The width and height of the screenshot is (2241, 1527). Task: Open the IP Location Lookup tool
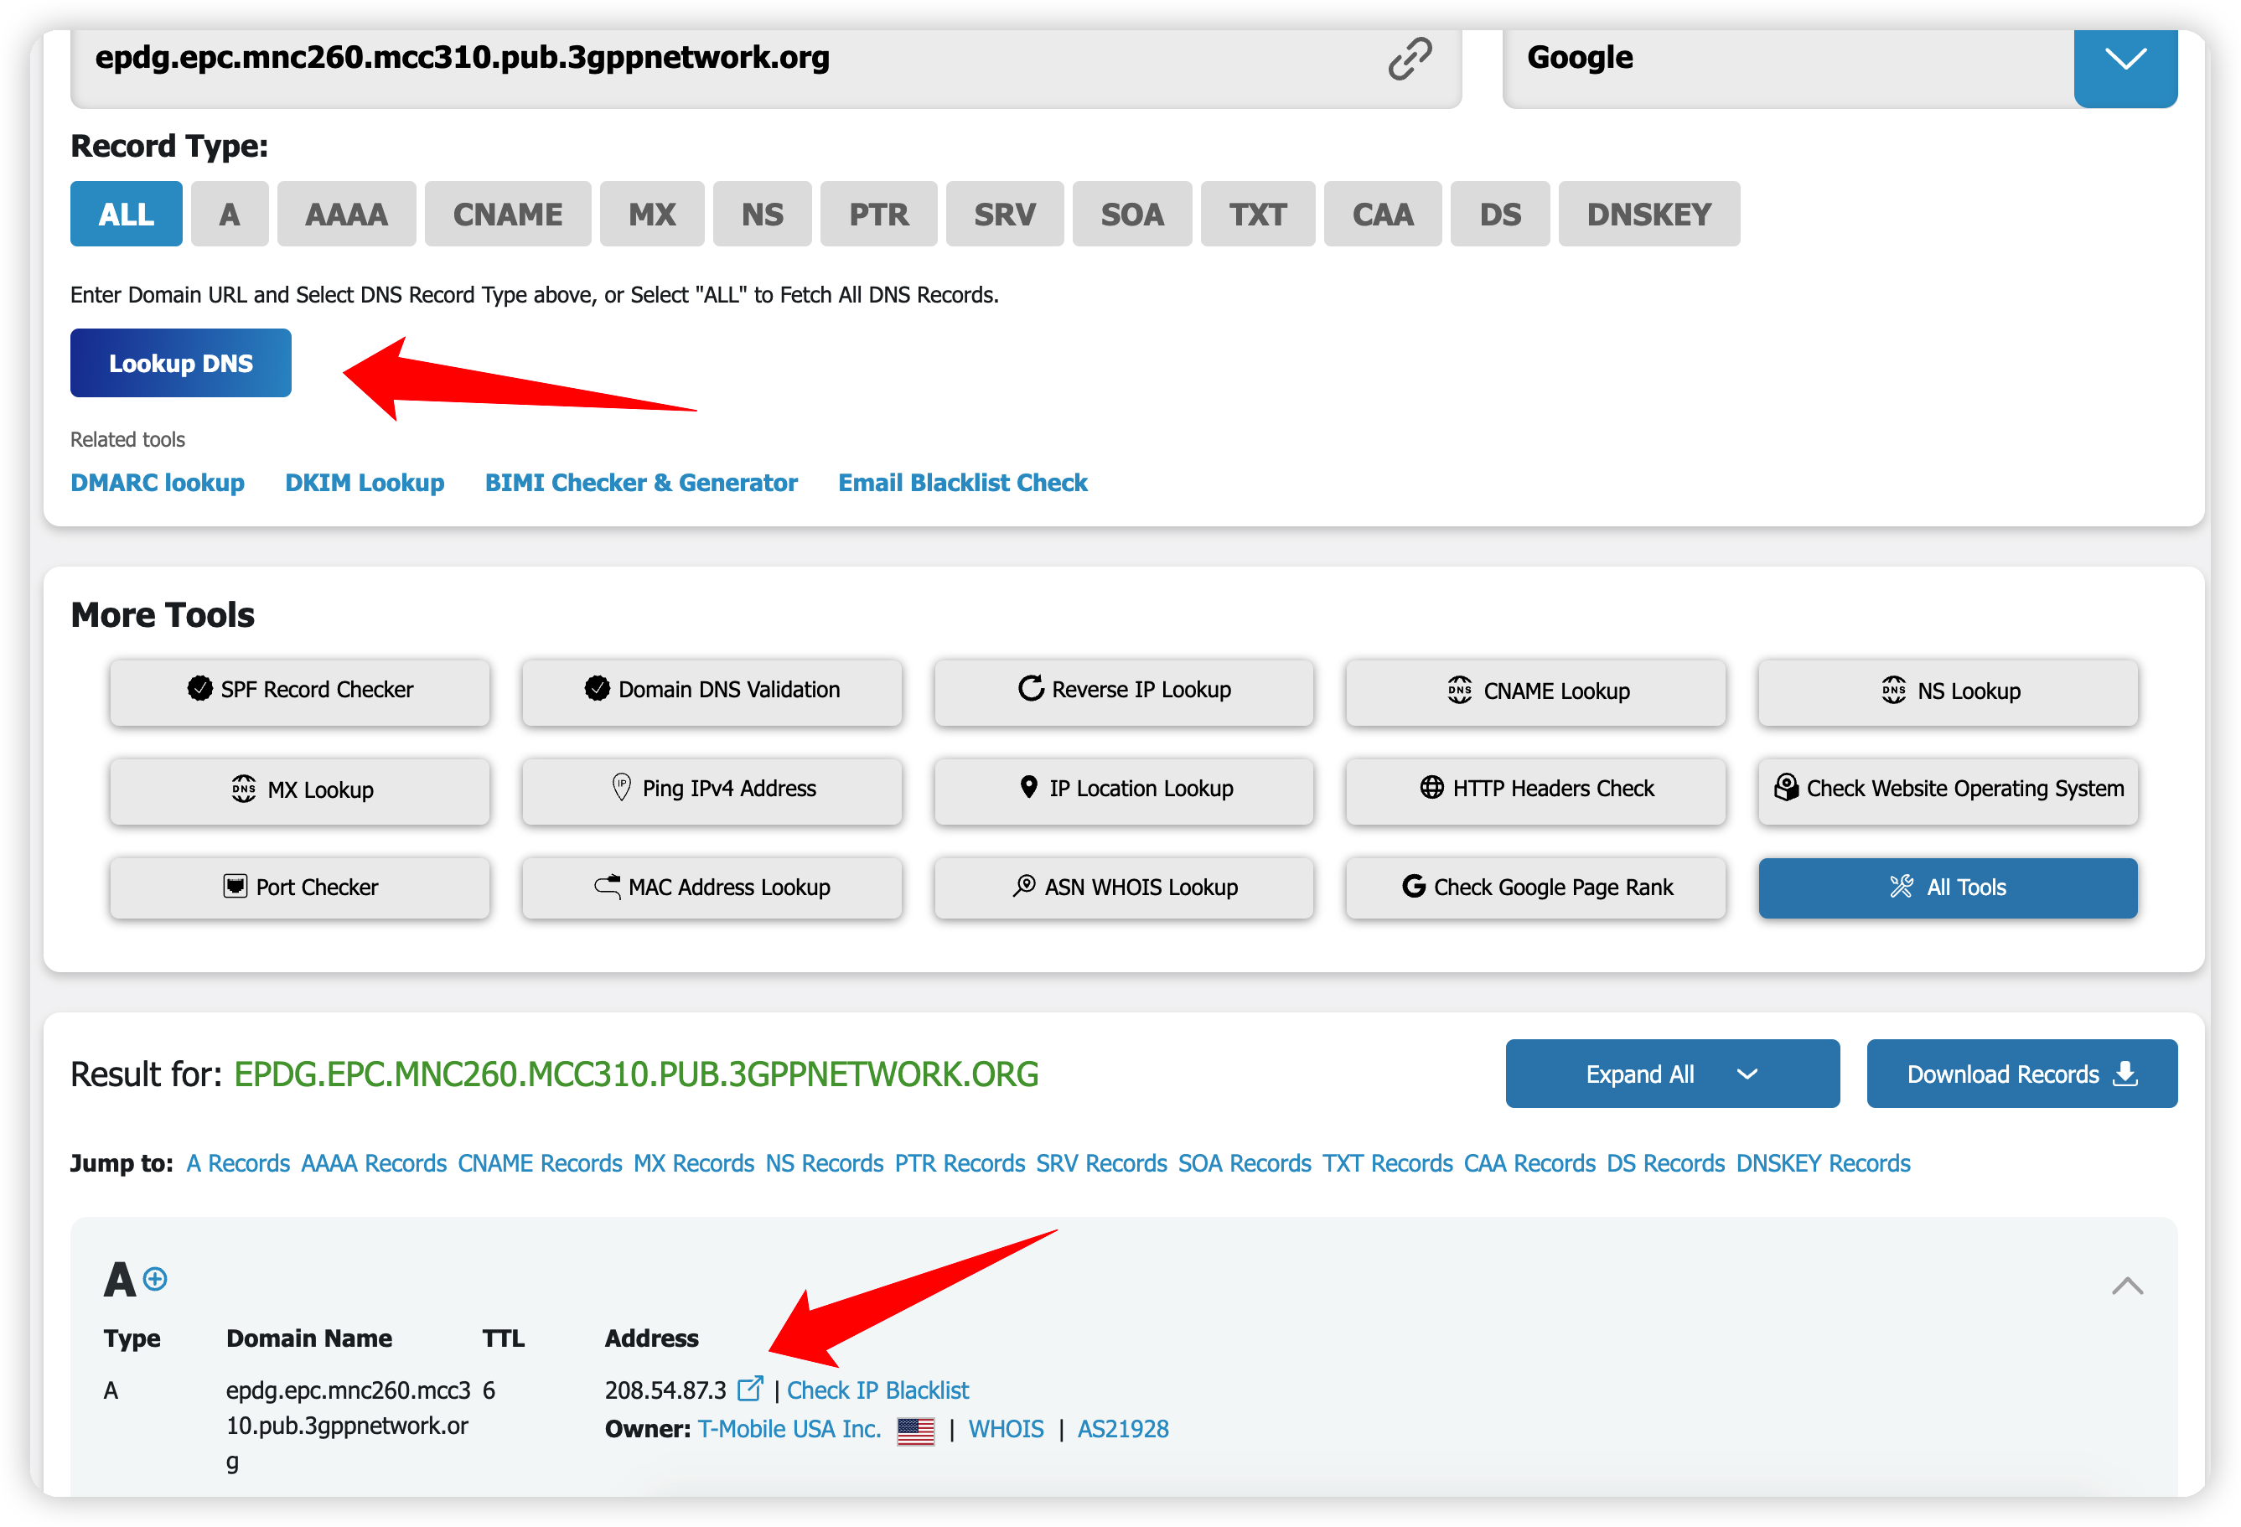[1123, 789]
